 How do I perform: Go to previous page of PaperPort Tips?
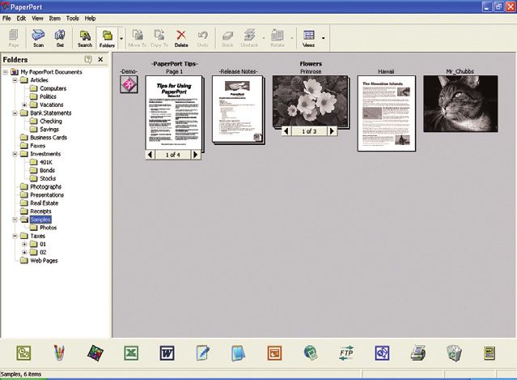pyautogui.click(x=150, y=155)
